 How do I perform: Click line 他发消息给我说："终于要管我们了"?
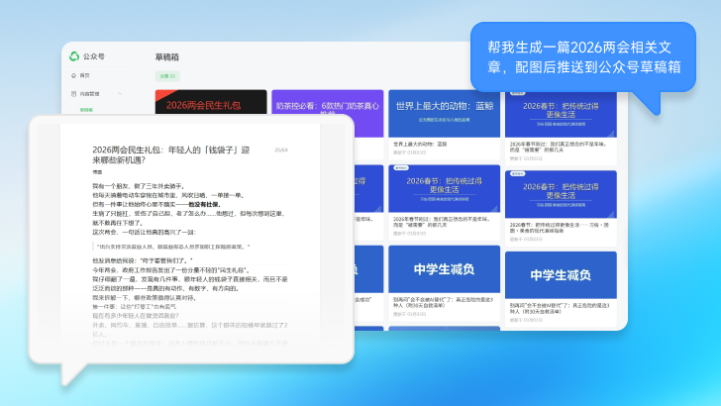pyautogui.click(x=143, y=260)
